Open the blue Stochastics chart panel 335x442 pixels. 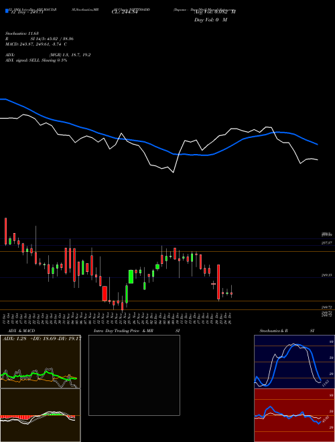click(294, 362)
